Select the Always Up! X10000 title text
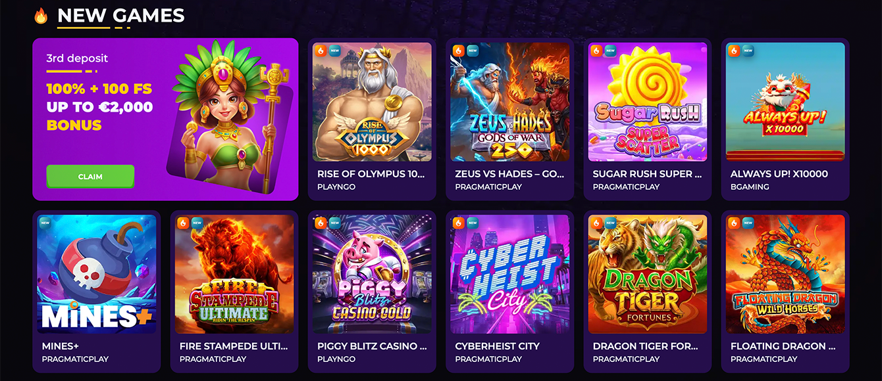Screen dimensions: 882x381 coord(779,174)
